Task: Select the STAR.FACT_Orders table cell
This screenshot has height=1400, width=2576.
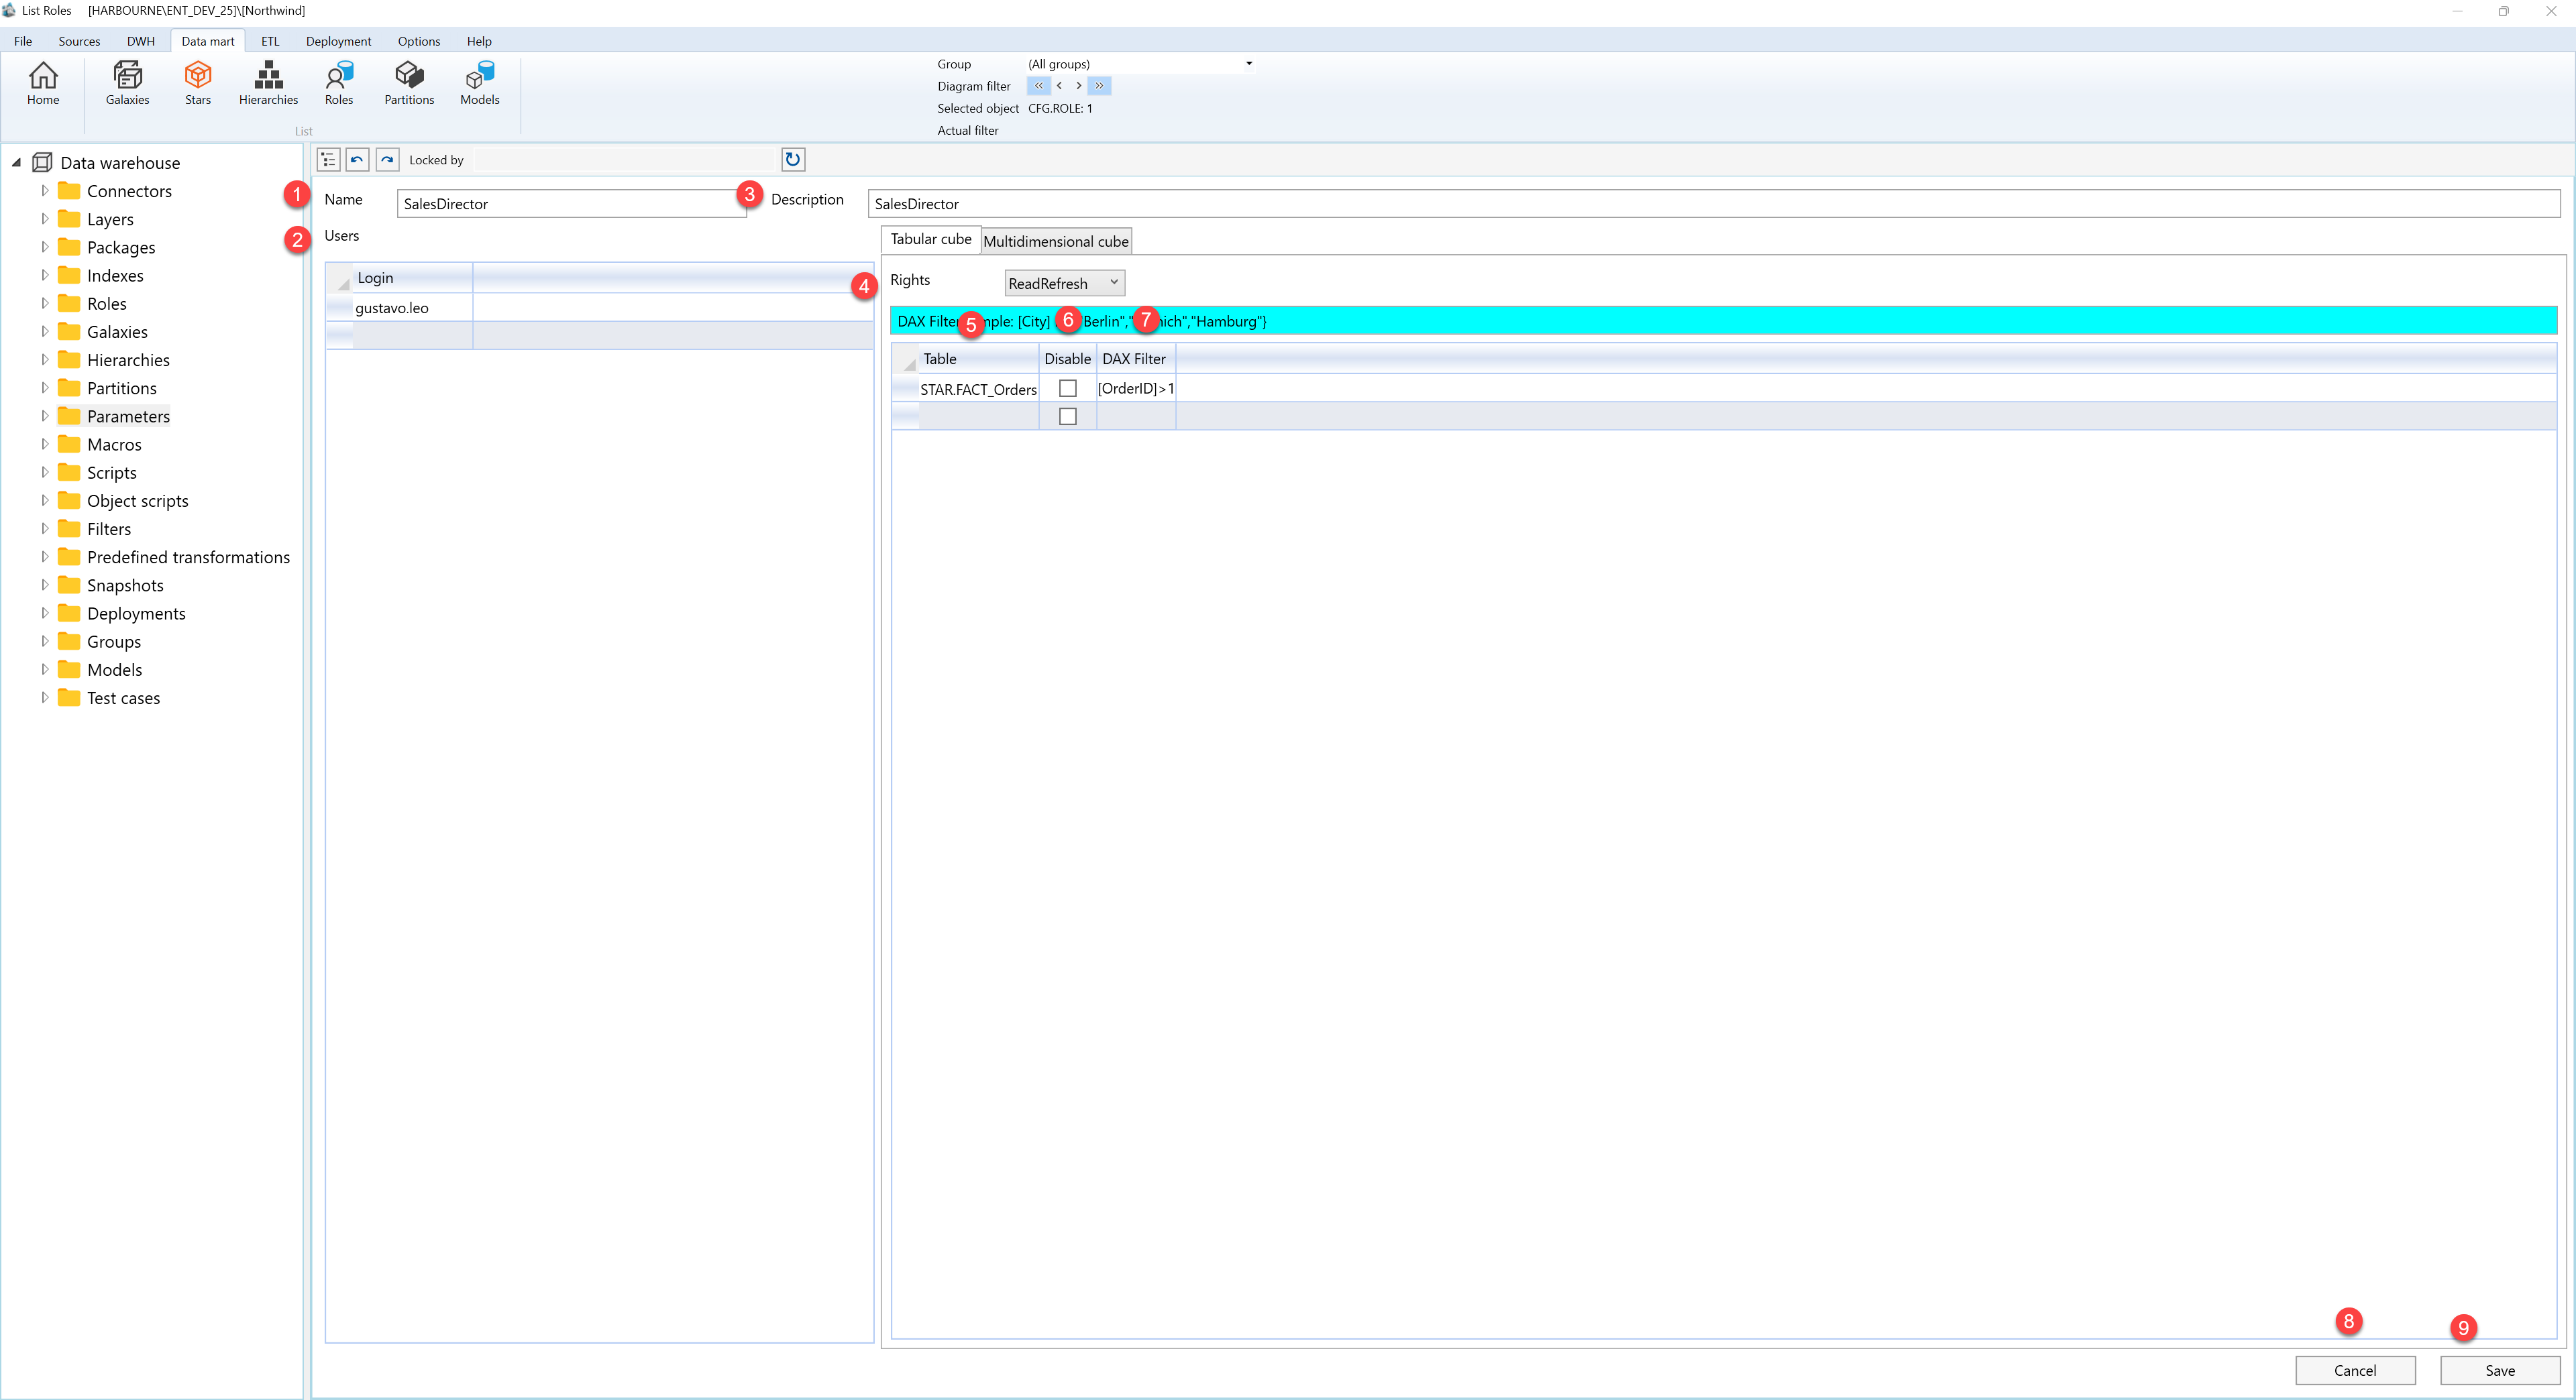Action: [978, 389]
